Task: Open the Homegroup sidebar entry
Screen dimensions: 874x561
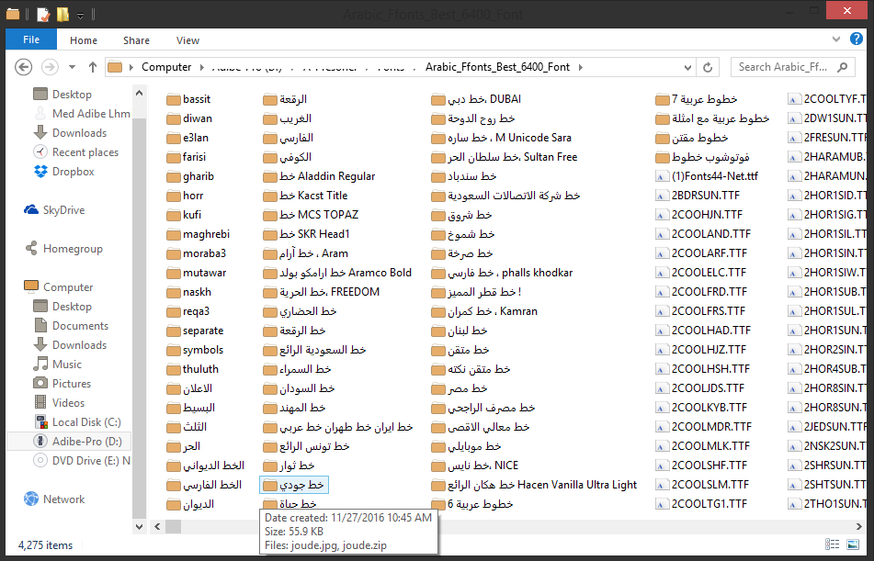Action: [x=72, y=249]
